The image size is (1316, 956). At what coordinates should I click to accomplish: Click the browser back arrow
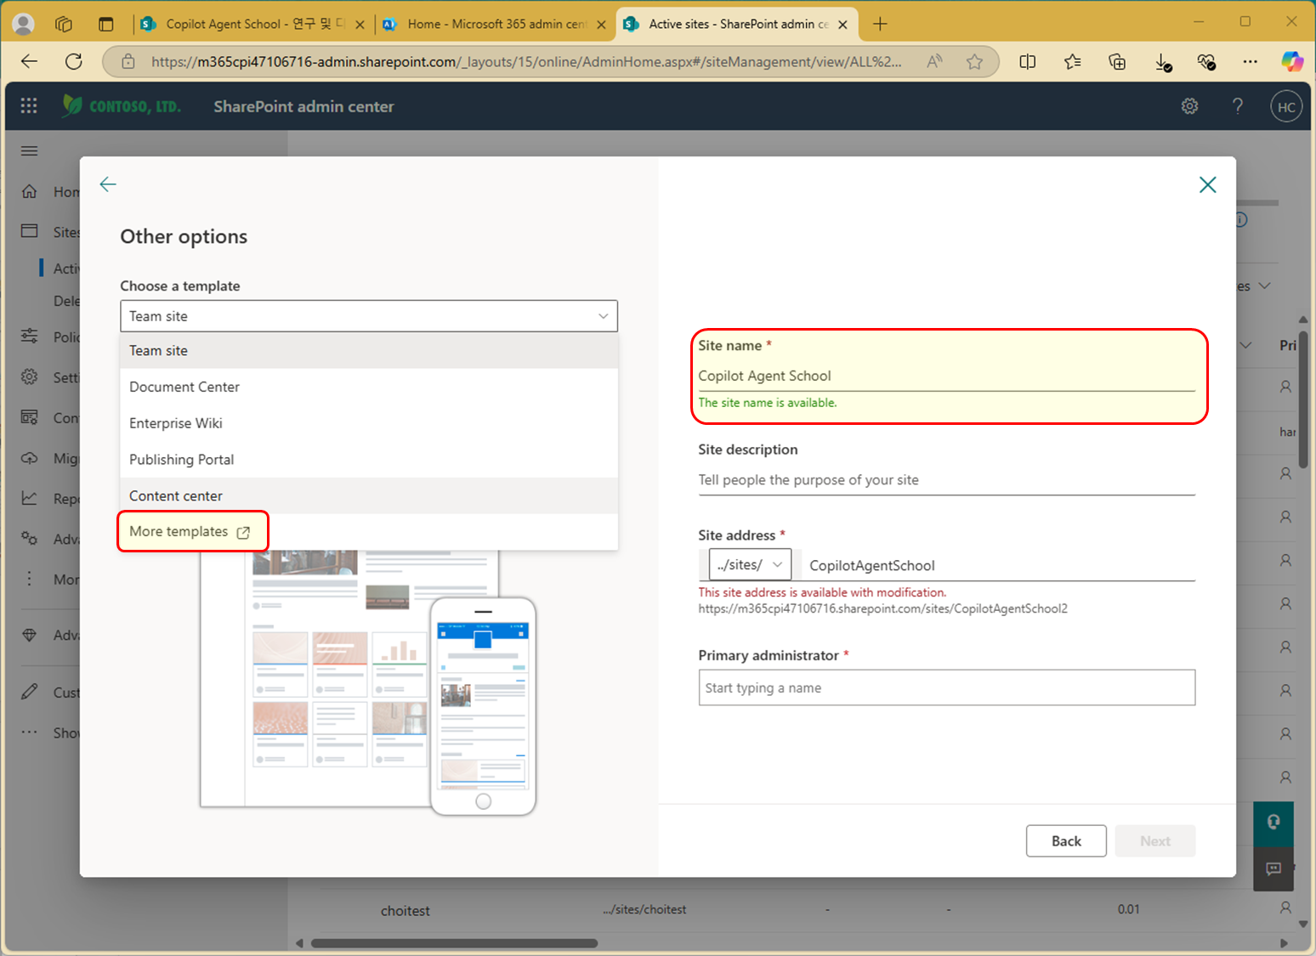[29, 61]
